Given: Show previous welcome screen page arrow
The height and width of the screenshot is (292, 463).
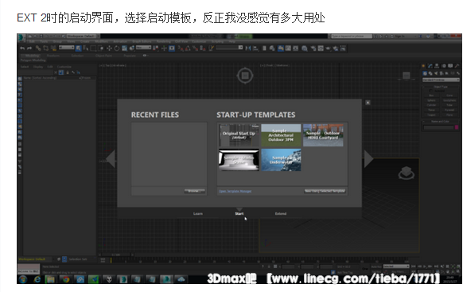Looking at the screenshot, I should coord(111,159).
